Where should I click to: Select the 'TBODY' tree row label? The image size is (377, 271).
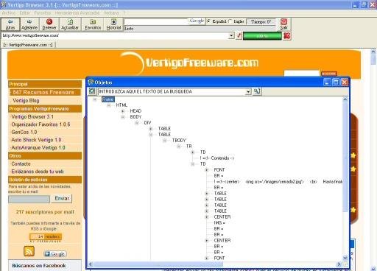[179, 141]
